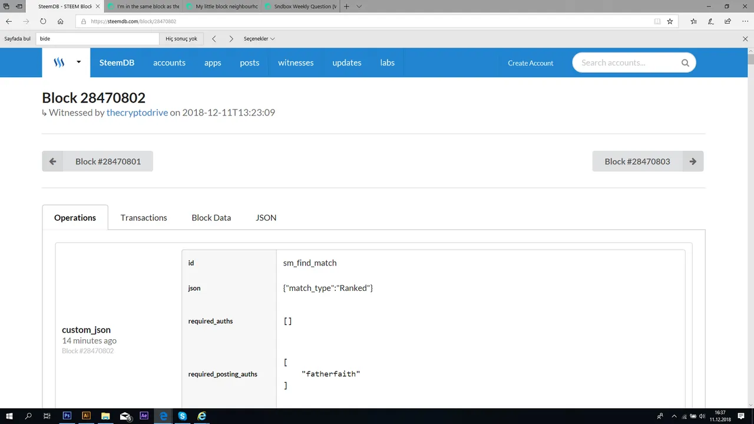The image size is (754, 424).
Task: Click the "sm_find_match" id value
Action: (x=310, y=263)
